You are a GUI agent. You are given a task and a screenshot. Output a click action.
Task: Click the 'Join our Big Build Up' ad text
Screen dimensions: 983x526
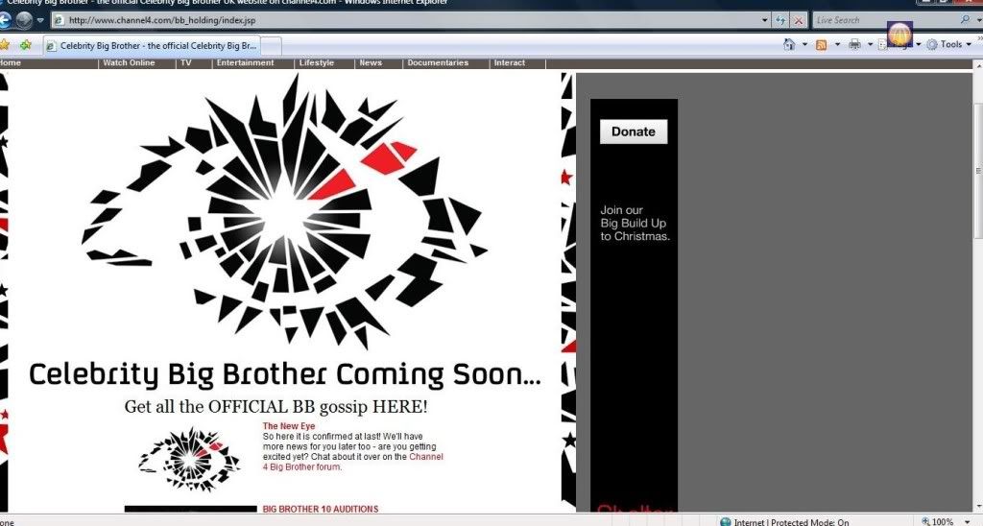[635, 224]
